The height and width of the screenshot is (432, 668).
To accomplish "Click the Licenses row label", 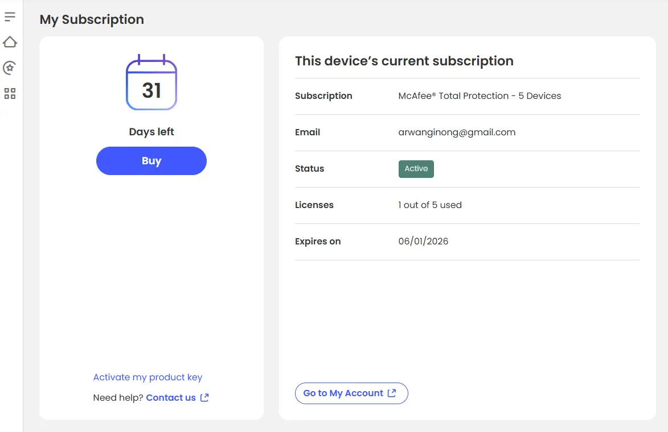I will point(314,205).
